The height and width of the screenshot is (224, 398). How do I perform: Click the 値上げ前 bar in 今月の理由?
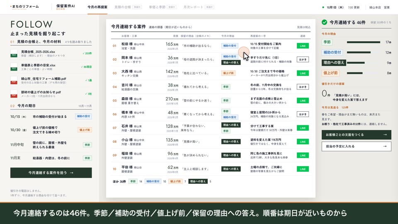point(354,73)
